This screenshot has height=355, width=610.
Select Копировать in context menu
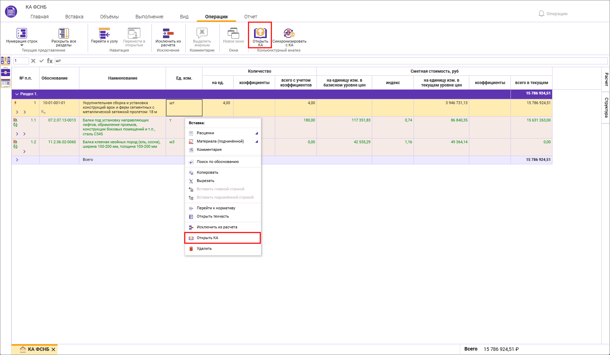[223, 172]
